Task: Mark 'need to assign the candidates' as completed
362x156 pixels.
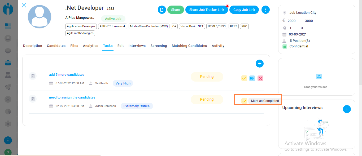Action: coord(244,101)
